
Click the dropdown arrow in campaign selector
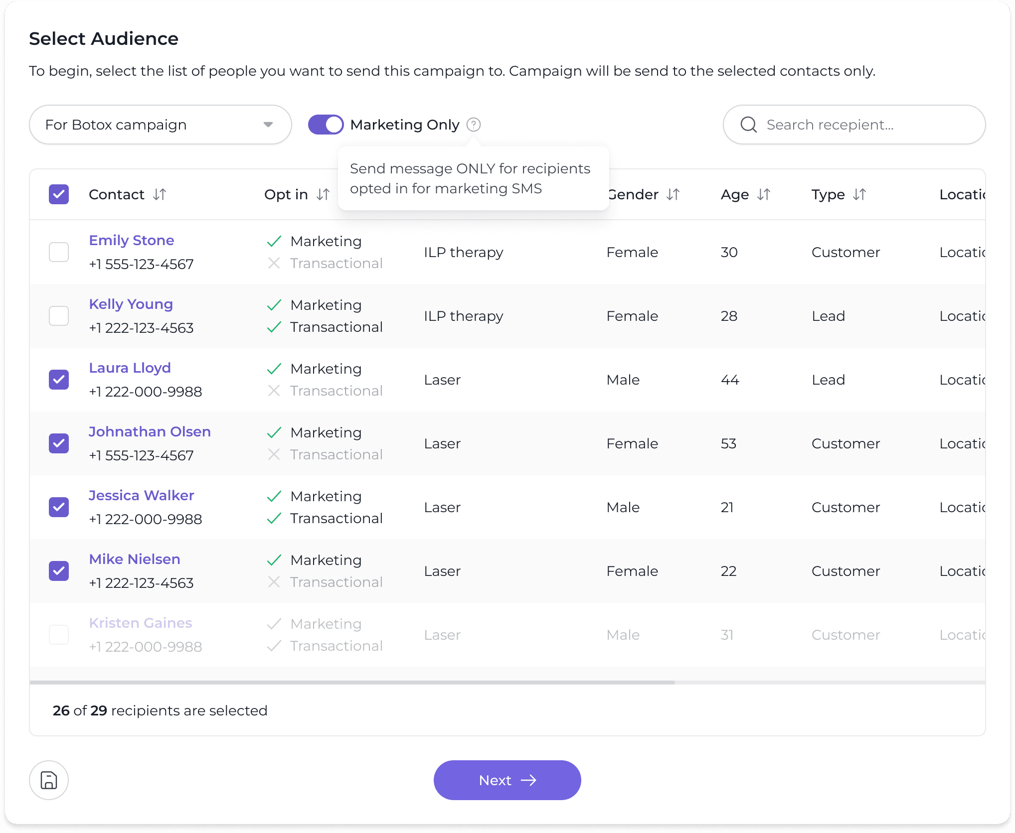click(268, 125)
